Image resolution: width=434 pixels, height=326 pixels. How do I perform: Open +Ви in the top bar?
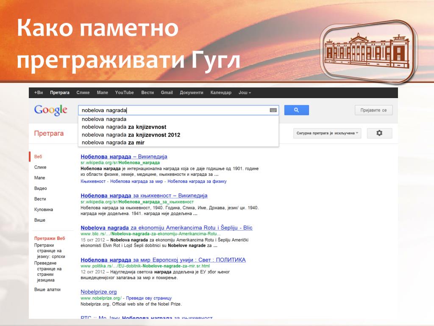[x=39, y=93]
